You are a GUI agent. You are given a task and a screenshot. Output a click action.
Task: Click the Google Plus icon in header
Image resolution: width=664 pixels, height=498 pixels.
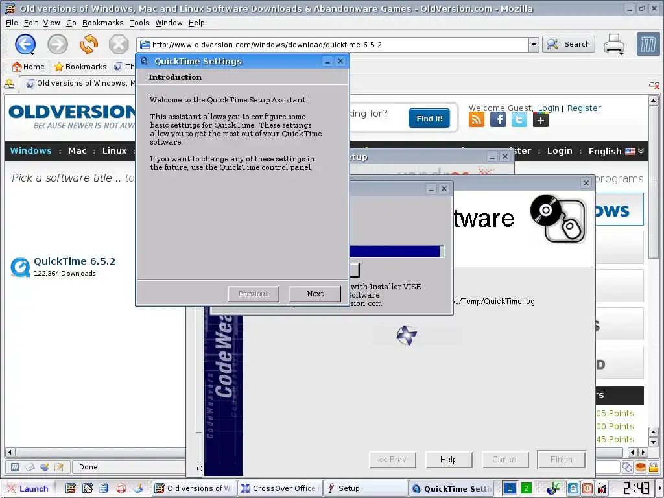[x=540, y=120]
